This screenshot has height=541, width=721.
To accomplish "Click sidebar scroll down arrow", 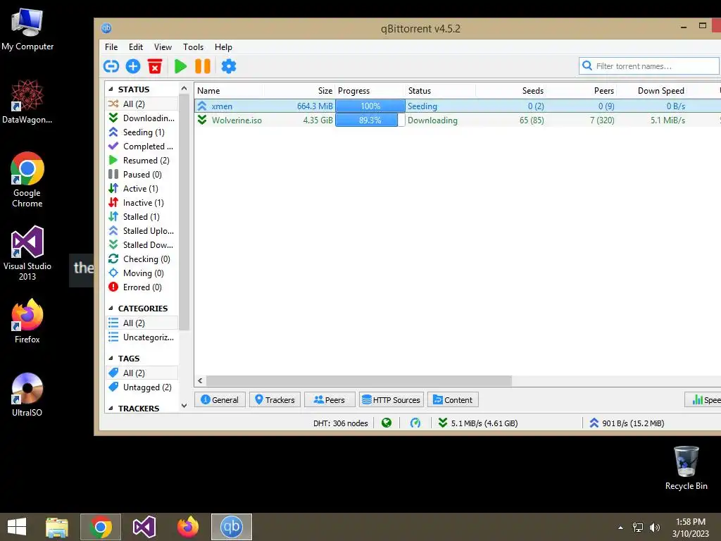I will click(184, 406).
